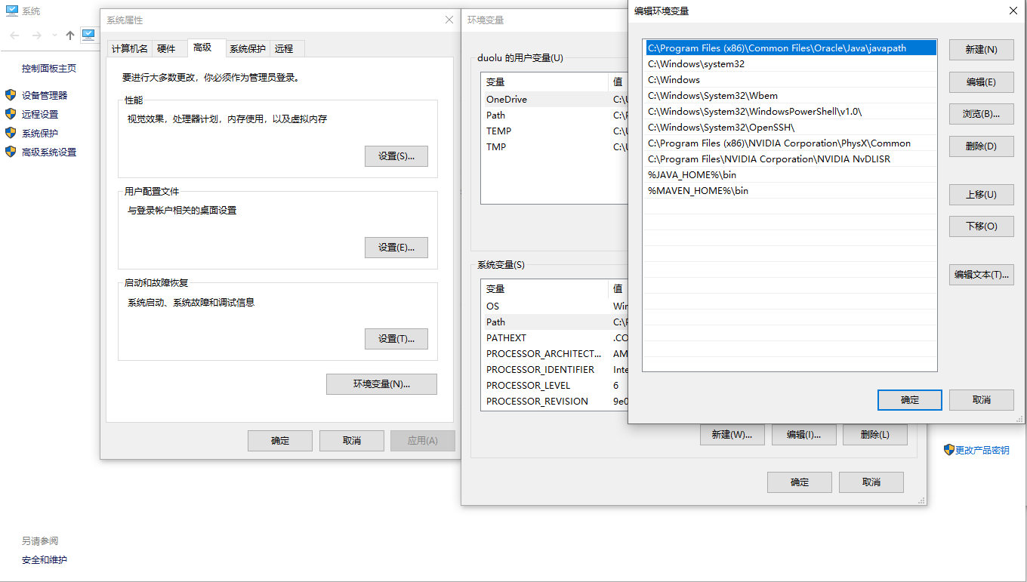Open startup recovery 设置(T)... button
The height and width of the screenshot is (582, 1027).
point(396,339)
